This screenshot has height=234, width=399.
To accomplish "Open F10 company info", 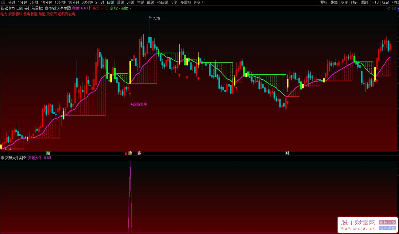I will pos(375,2).
